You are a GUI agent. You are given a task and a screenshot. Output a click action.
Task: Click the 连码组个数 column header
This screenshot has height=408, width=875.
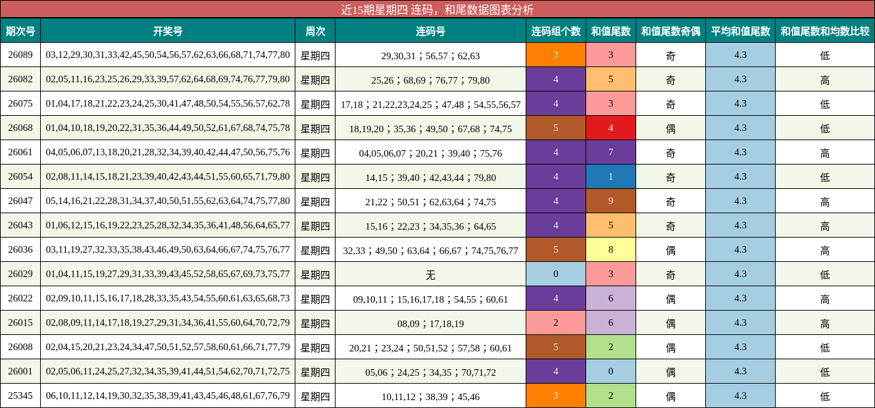[555, 31]
